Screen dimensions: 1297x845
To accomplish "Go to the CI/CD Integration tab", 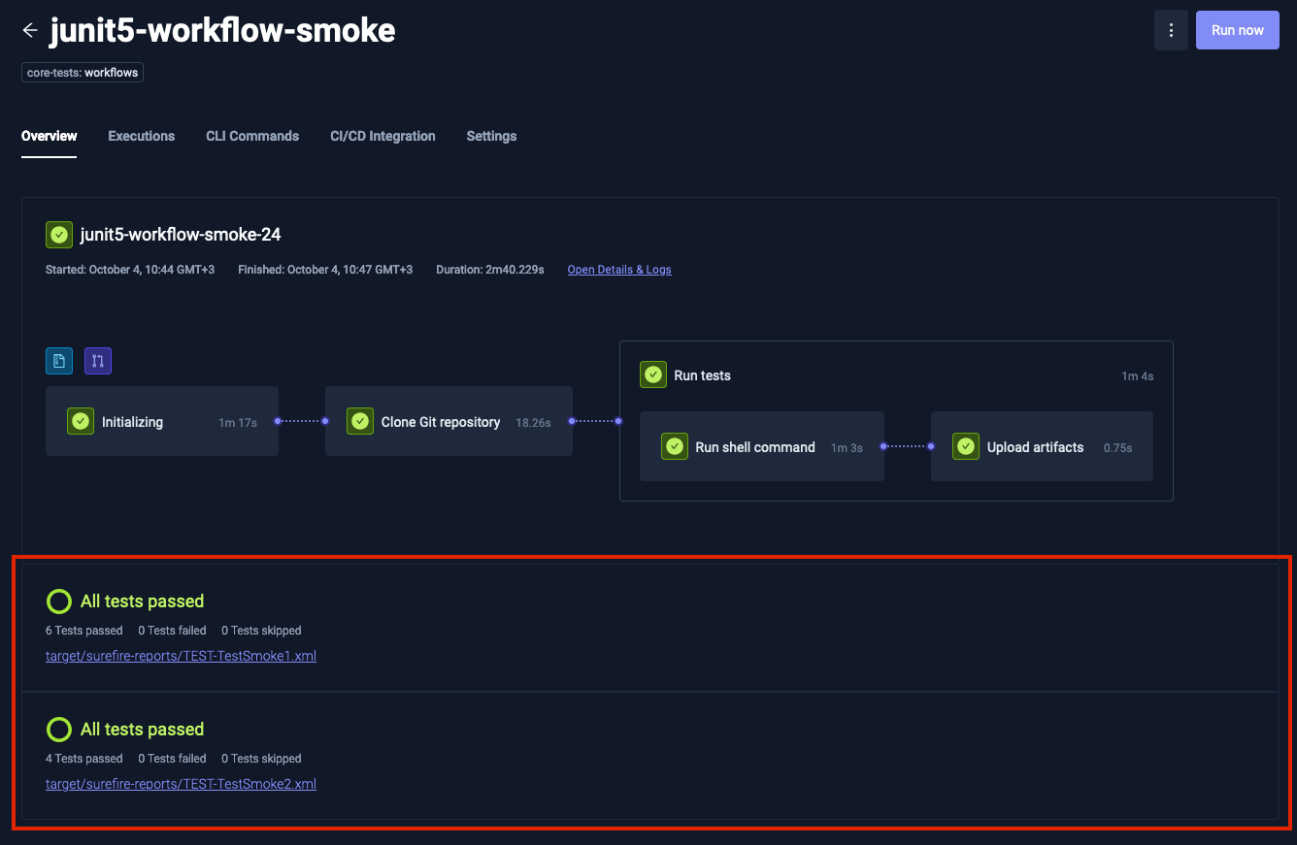I will pyautogui.click(x=382, y=136).
